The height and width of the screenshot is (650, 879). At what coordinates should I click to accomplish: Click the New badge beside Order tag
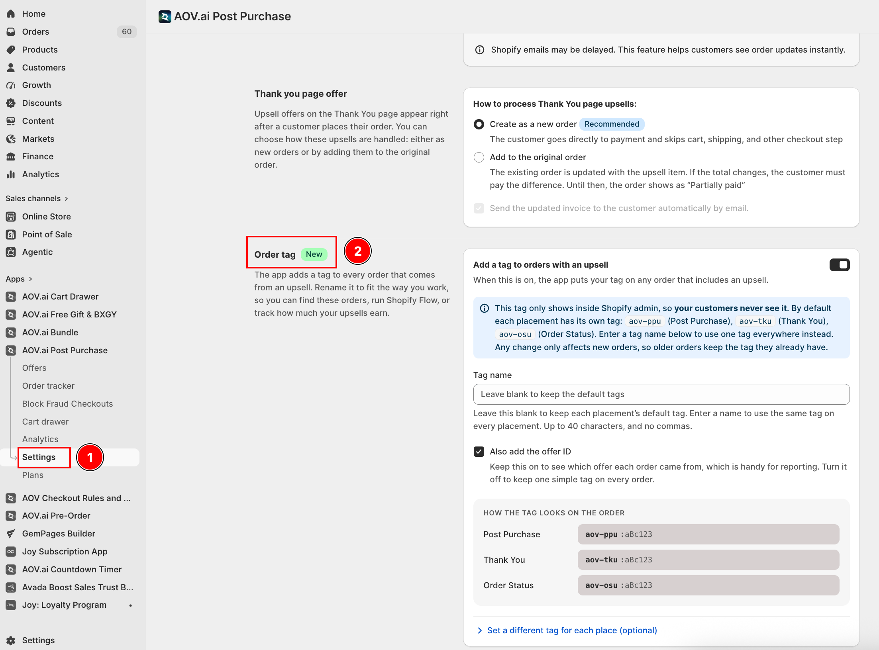[x=314, y=255]
